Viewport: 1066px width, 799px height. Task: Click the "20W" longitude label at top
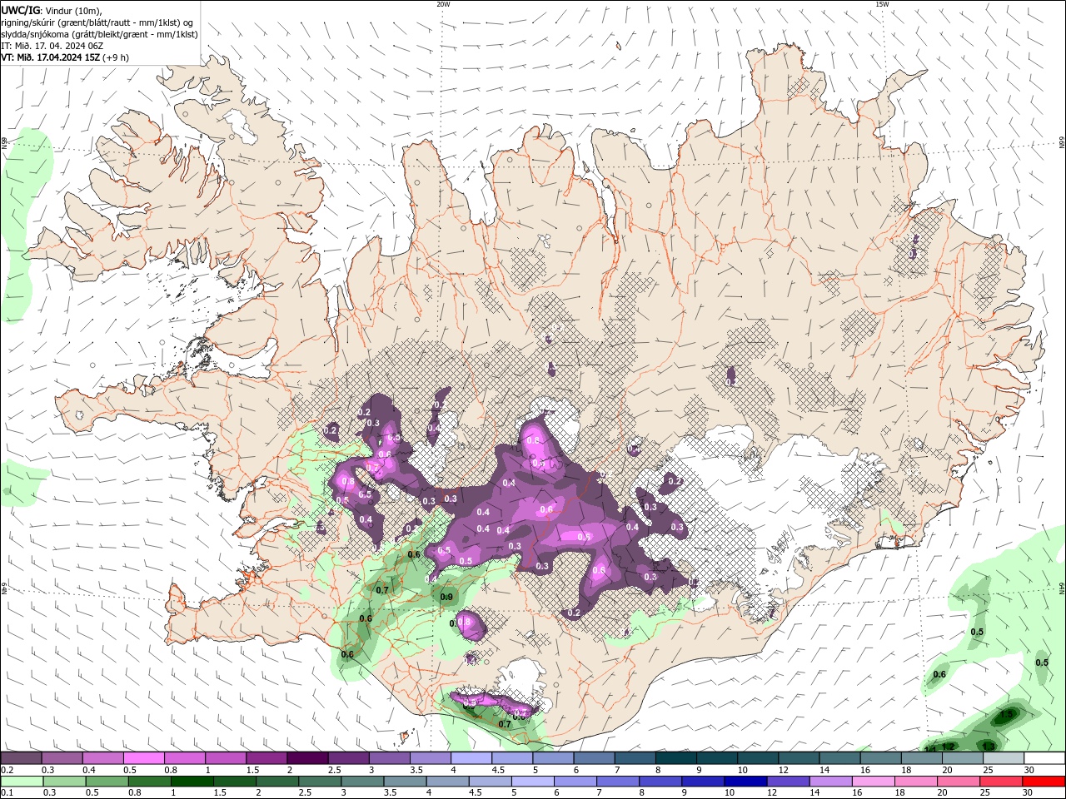point(443,4)
